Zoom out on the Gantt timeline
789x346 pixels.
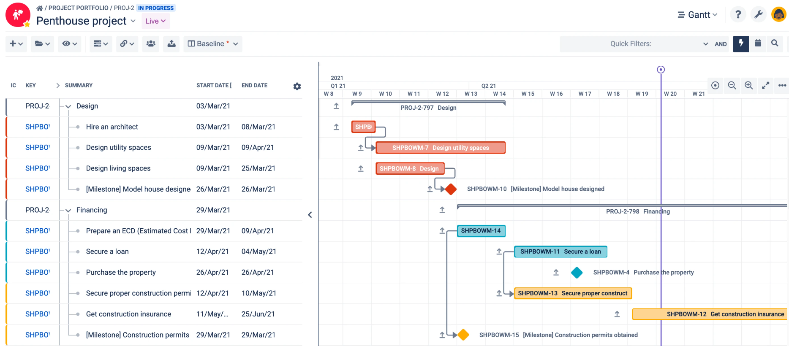(x=732, y=85)
